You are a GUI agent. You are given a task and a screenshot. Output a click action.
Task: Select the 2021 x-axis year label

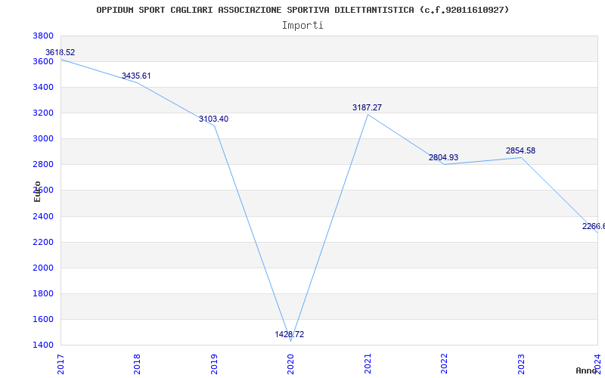tap(368, 364)
